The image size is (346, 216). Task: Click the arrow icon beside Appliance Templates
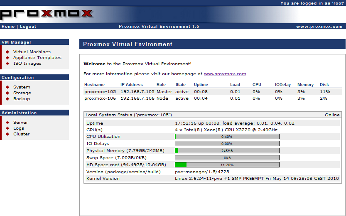tap(8, 58)
